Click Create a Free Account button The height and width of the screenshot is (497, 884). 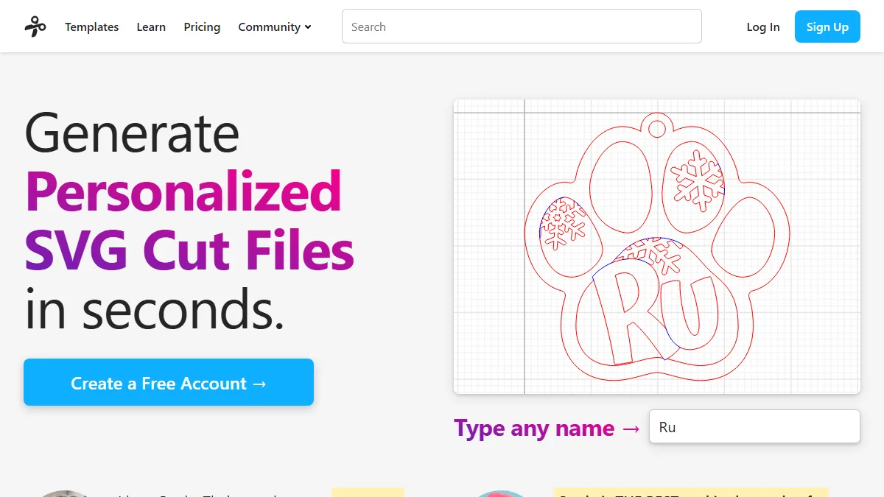point(169,382)
